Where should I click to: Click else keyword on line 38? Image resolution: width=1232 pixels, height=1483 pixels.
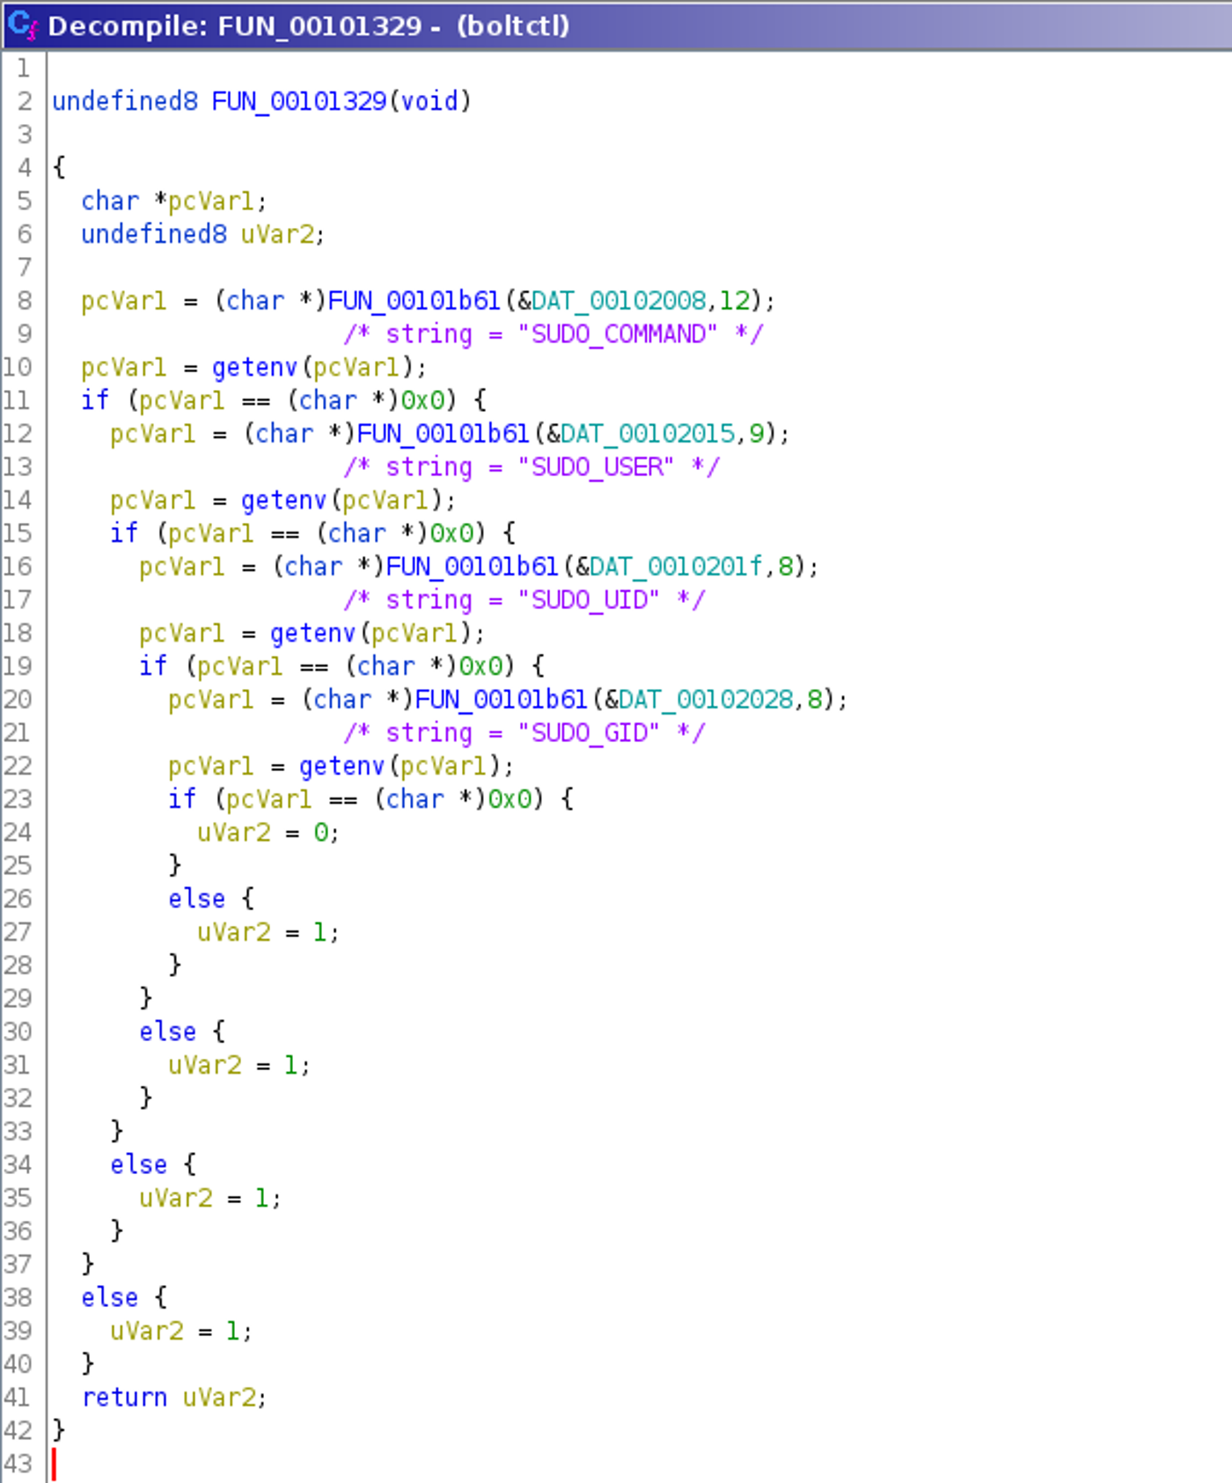(109, 1298)
